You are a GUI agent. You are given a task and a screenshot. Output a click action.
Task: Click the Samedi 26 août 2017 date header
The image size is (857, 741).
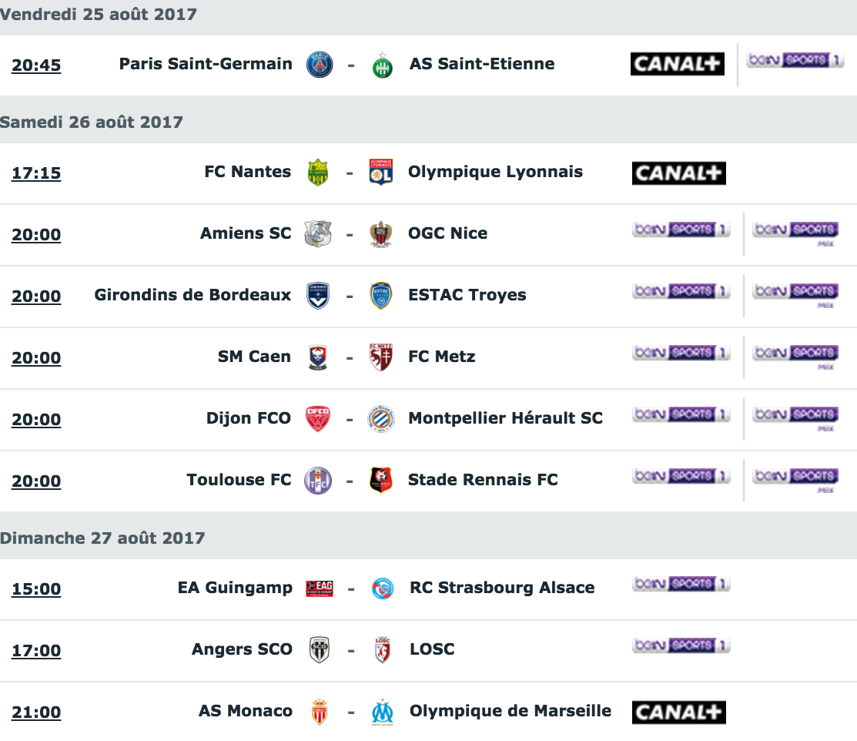pyautogui.click(x=92, y=122)
